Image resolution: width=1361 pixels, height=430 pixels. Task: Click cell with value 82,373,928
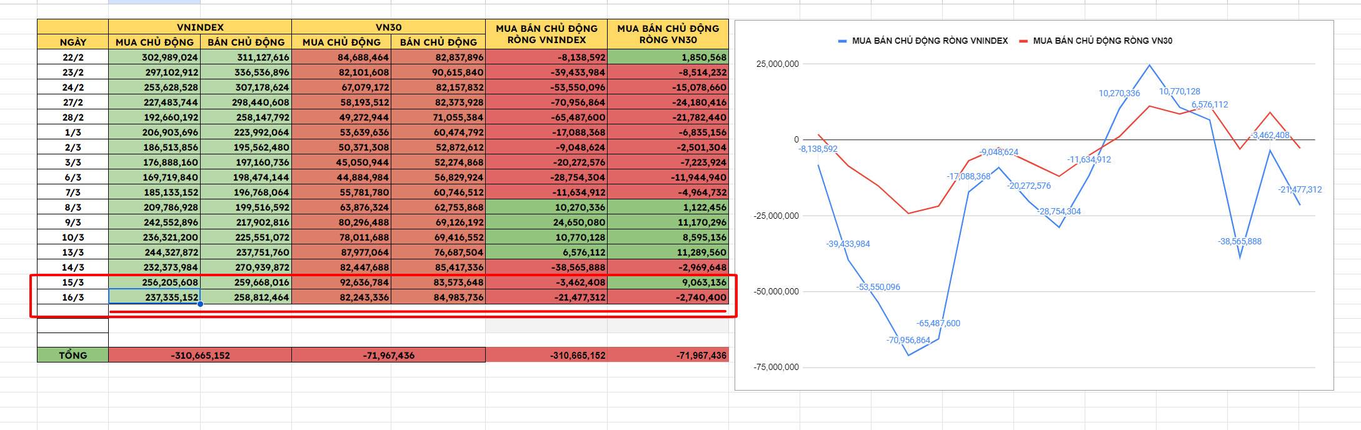438,102
